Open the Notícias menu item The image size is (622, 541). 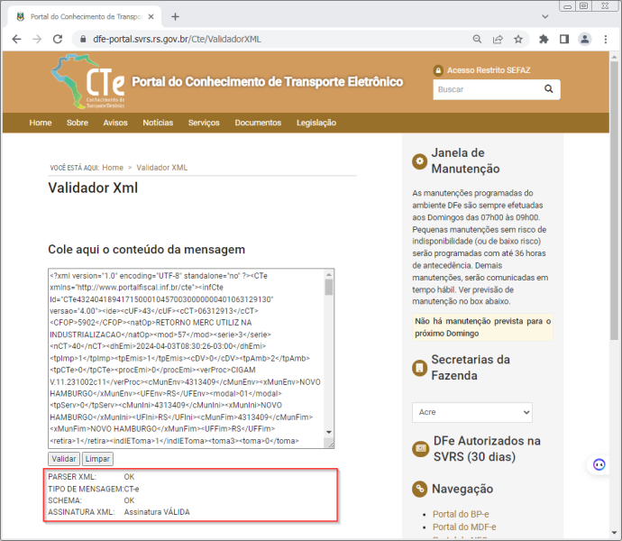[x=158, y=123]
